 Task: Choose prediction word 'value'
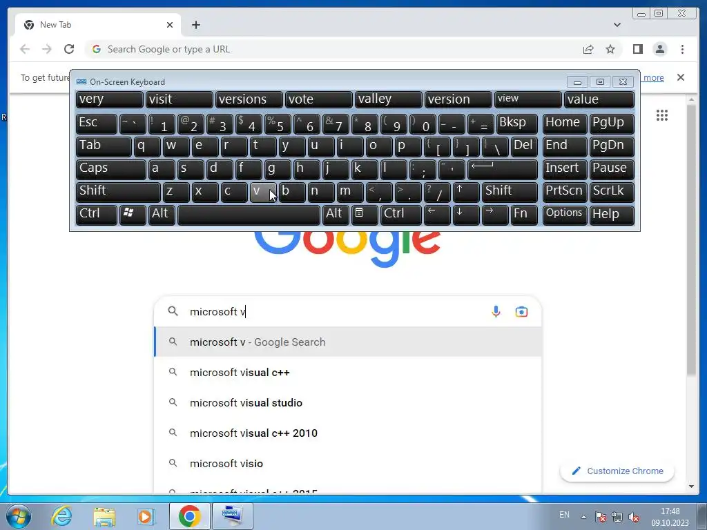tap(599, 99)
